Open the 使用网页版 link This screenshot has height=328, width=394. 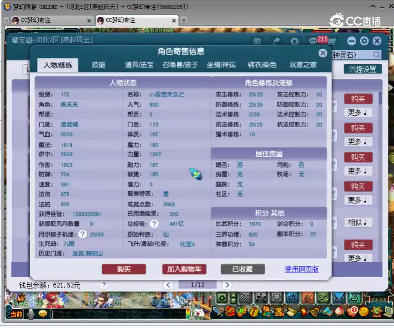pos(301,269)
